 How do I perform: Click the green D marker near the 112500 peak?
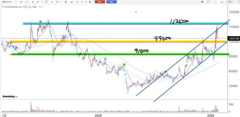pyautogui.click(x=40, y=22)
